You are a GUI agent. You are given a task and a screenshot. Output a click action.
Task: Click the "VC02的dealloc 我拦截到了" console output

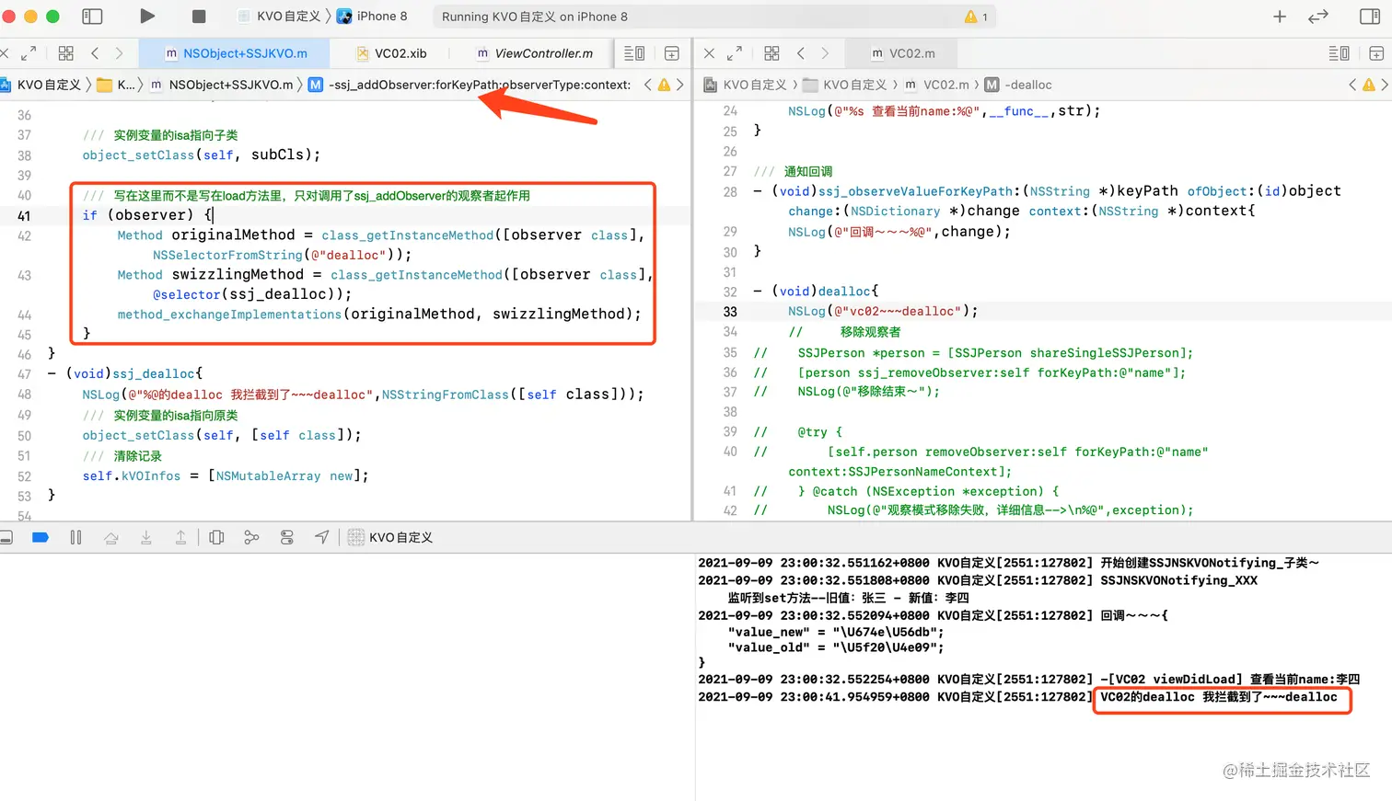(1219, 697)
